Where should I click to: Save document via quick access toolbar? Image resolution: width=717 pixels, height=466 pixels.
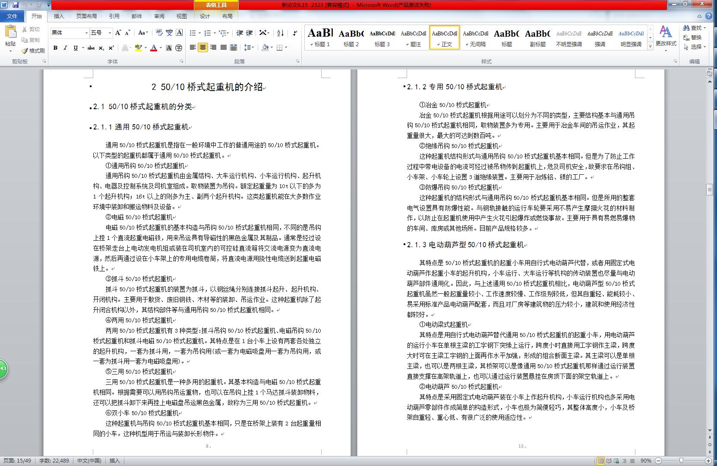pyautogui.click(x=16, y=5)
